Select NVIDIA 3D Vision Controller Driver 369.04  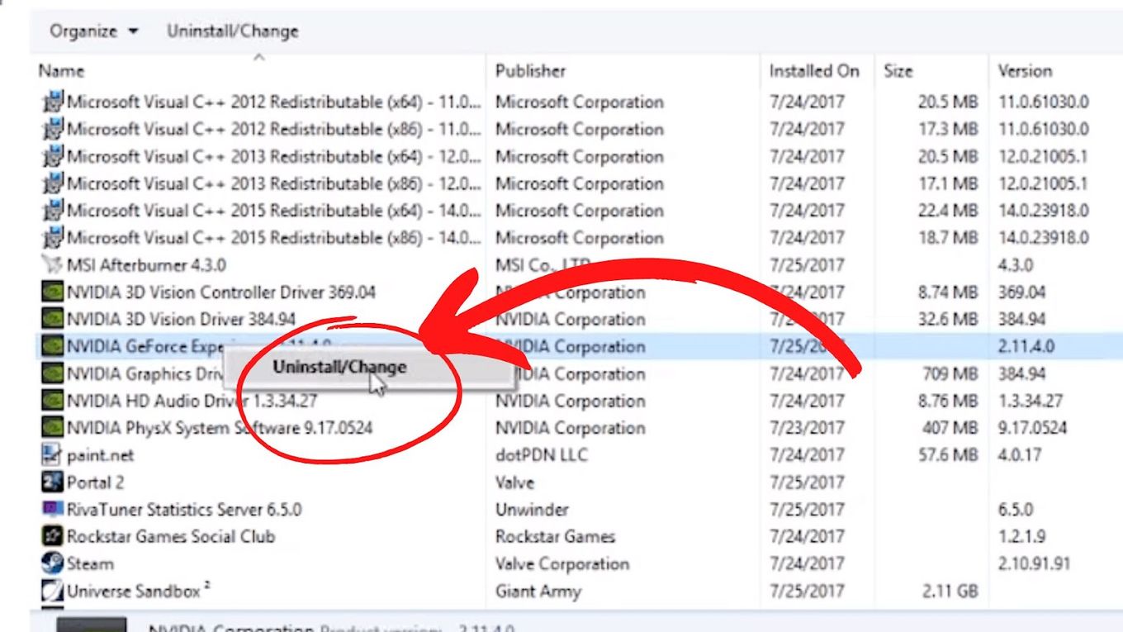click(221, 292)
